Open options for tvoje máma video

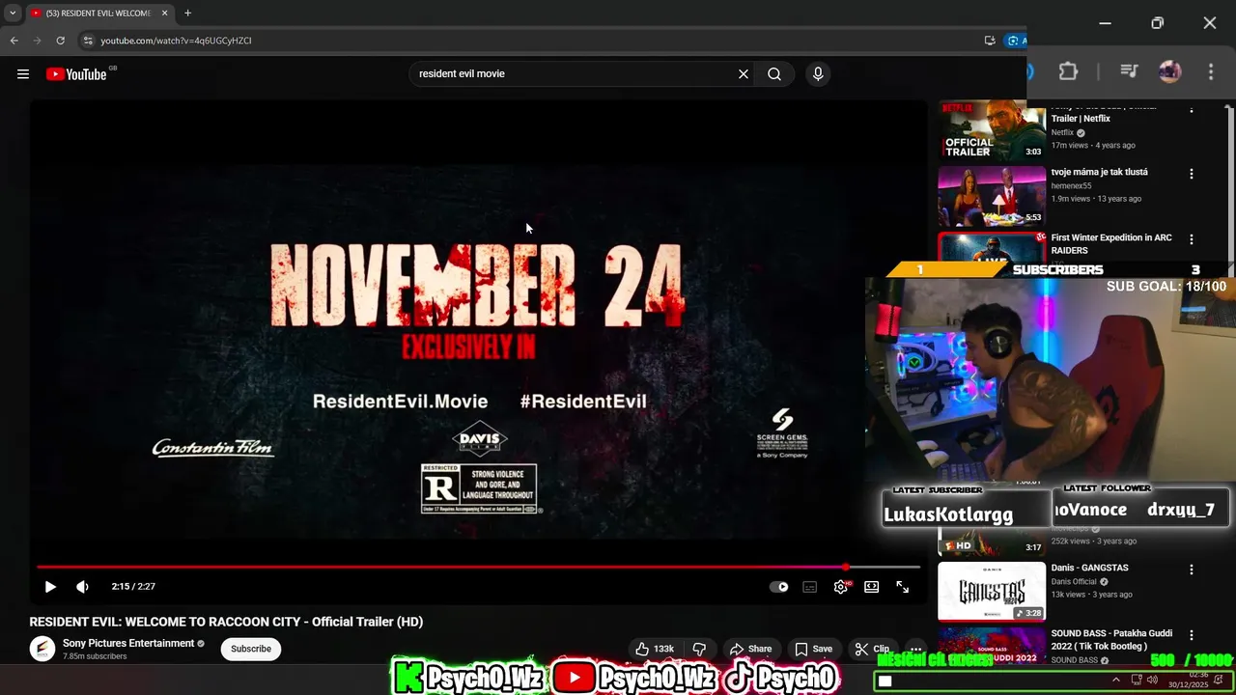pyautogui.click(x=1192, y=174)
